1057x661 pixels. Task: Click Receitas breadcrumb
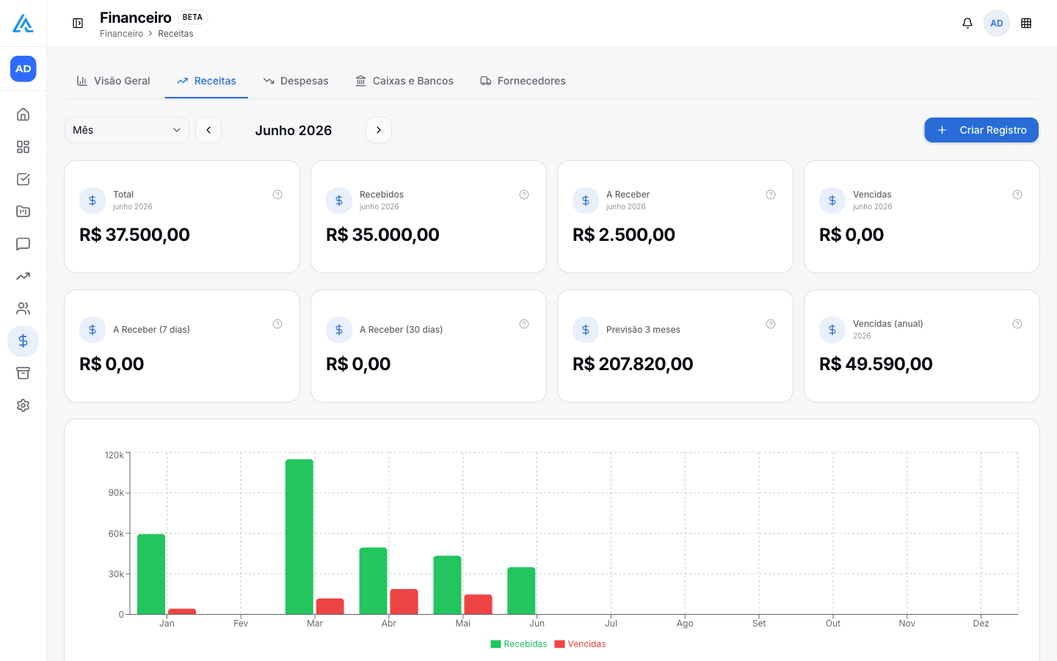click(175, 34)
